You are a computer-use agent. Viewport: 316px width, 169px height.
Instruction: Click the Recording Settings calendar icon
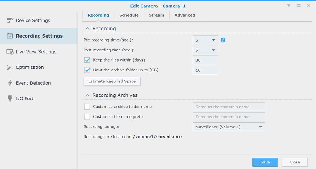pyautogui.click(x=10, y=36)
